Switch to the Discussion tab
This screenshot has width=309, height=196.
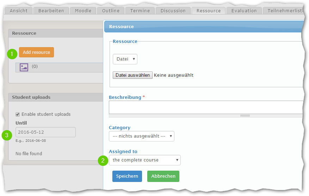(x=173, y=11)
